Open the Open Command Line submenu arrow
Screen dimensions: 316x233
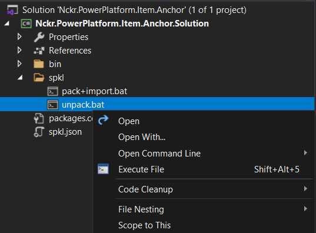click(305, 153)
